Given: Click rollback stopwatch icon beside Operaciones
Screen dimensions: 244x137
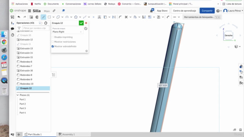Looking at the screenshot, I should pos(46,23).
